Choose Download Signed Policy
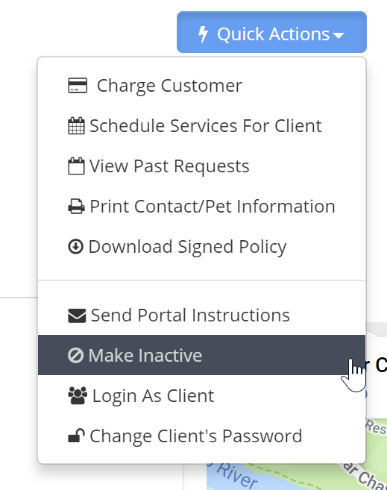387x490 pixels. click(202, 247)
